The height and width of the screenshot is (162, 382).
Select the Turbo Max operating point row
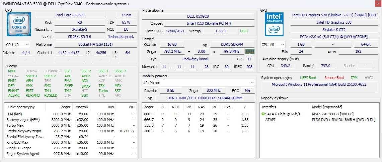click(x=71, y=125)
